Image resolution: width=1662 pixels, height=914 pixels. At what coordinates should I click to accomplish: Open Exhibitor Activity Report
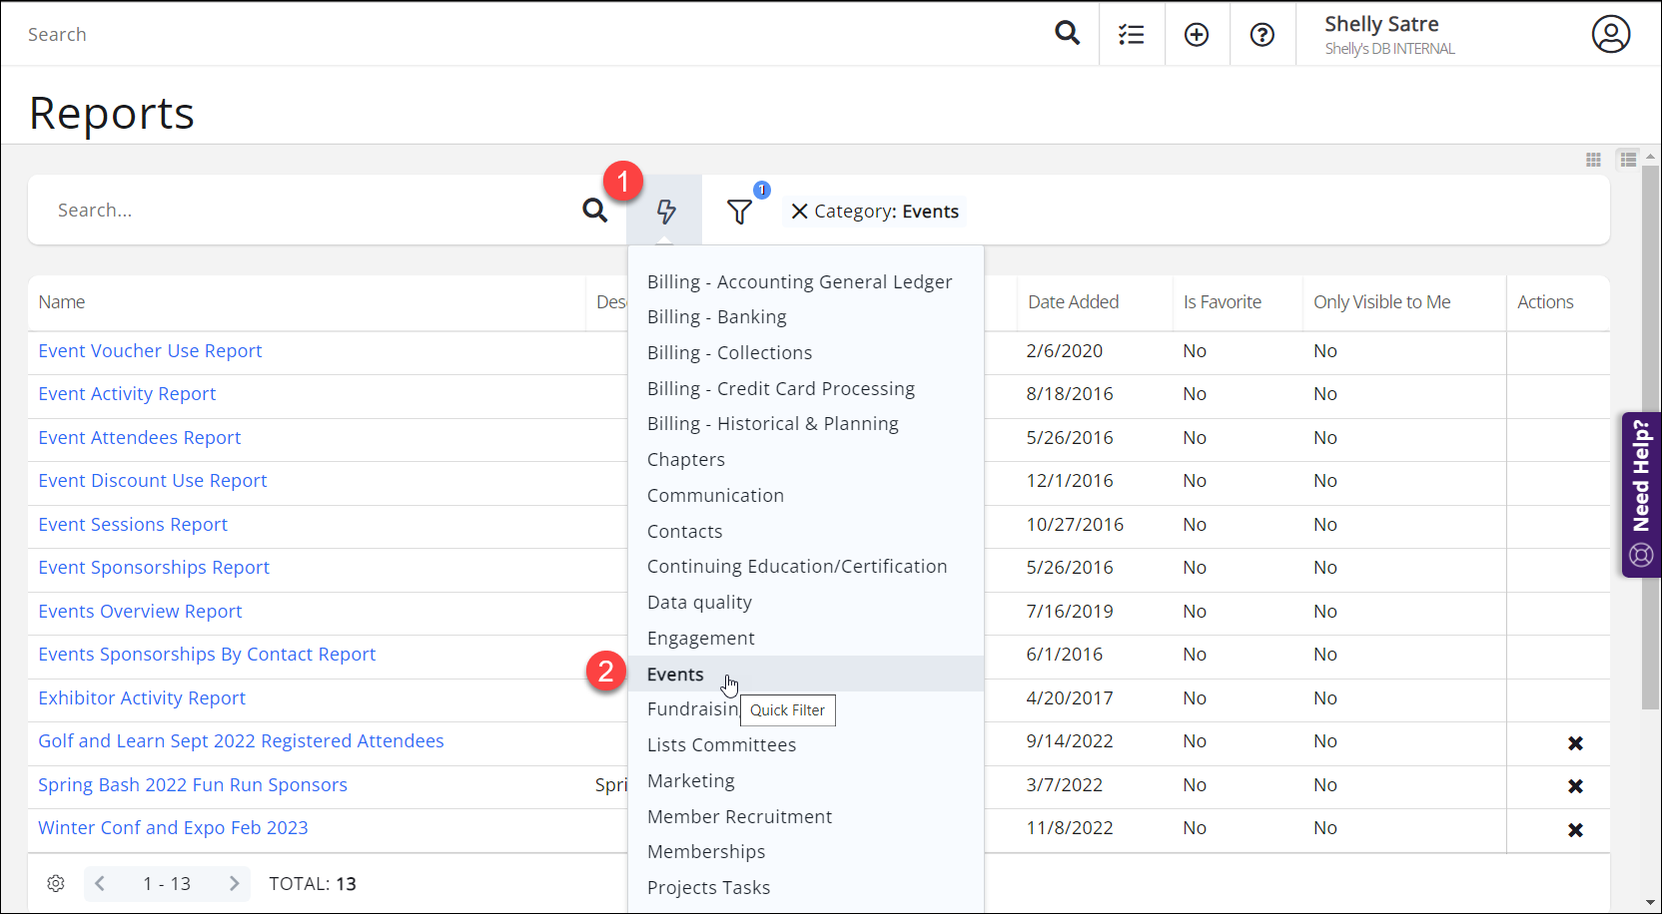tap(142, 698)
